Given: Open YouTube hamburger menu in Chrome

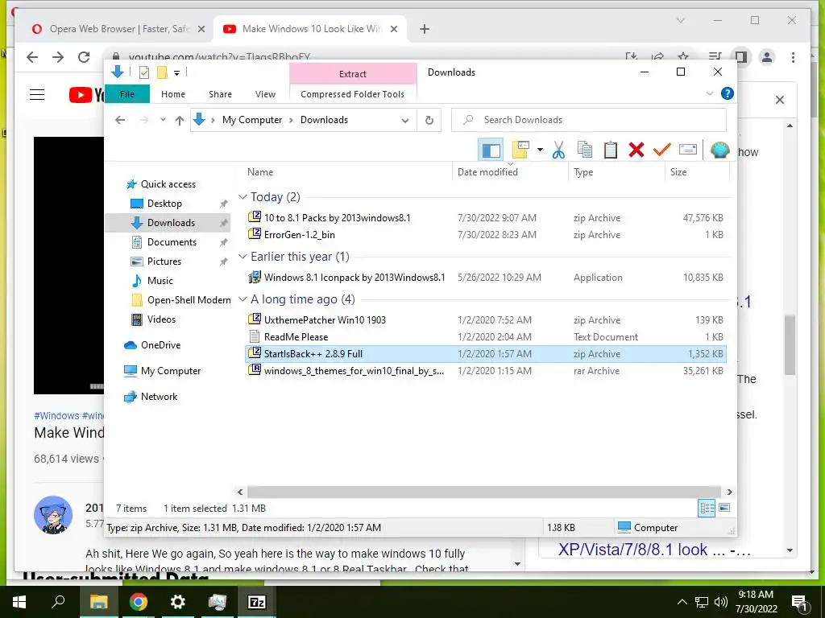Looking at the screenshot, I should pos(37,95).
